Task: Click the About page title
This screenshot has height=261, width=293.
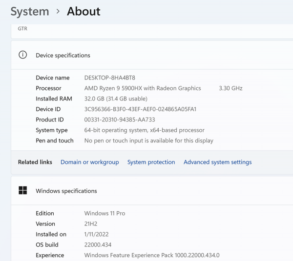Action: click(x=84, y=12)
